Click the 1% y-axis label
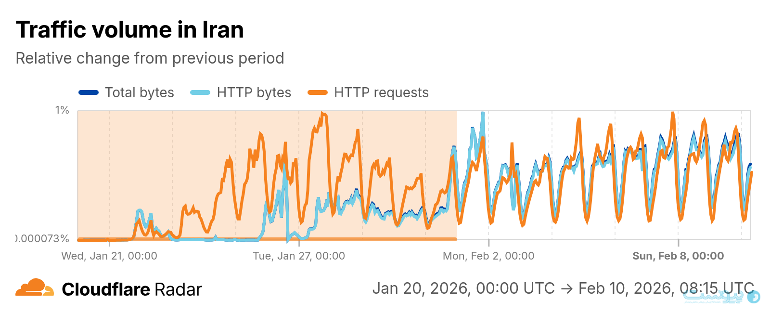 pos(62,110)
